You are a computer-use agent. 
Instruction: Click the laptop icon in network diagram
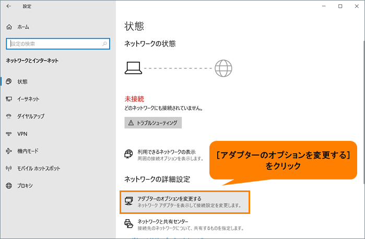[133, 68]
